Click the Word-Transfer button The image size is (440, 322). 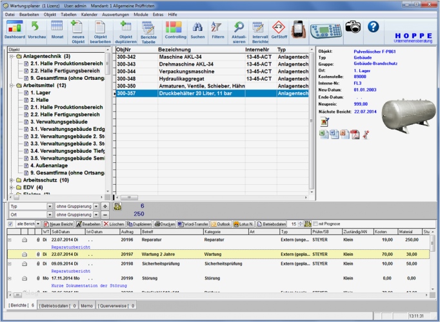(192, 223)
